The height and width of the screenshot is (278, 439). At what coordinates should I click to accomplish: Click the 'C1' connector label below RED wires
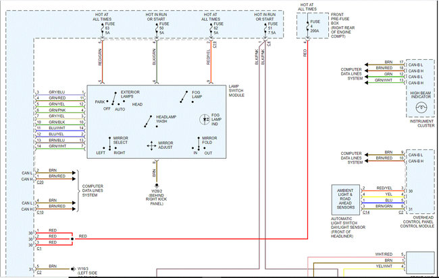39,248
